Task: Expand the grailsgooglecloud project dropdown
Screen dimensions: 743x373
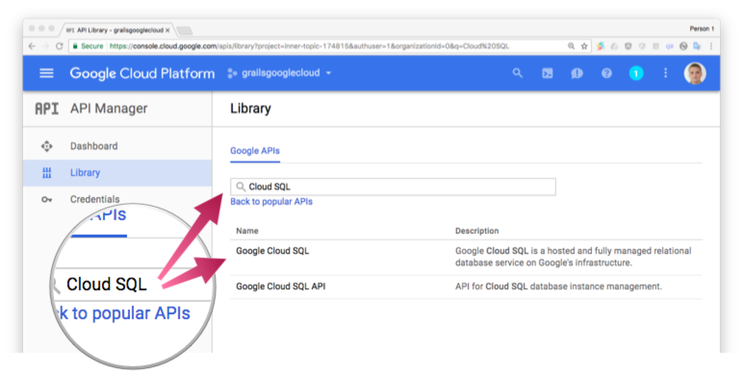Action: coord(280,73)
